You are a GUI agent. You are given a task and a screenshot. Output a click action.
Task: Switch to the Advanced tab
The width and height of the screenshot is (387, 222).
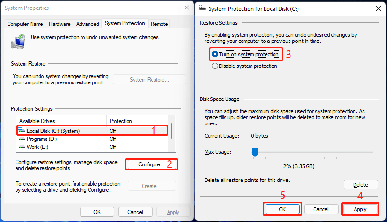[x=88, y=24]
